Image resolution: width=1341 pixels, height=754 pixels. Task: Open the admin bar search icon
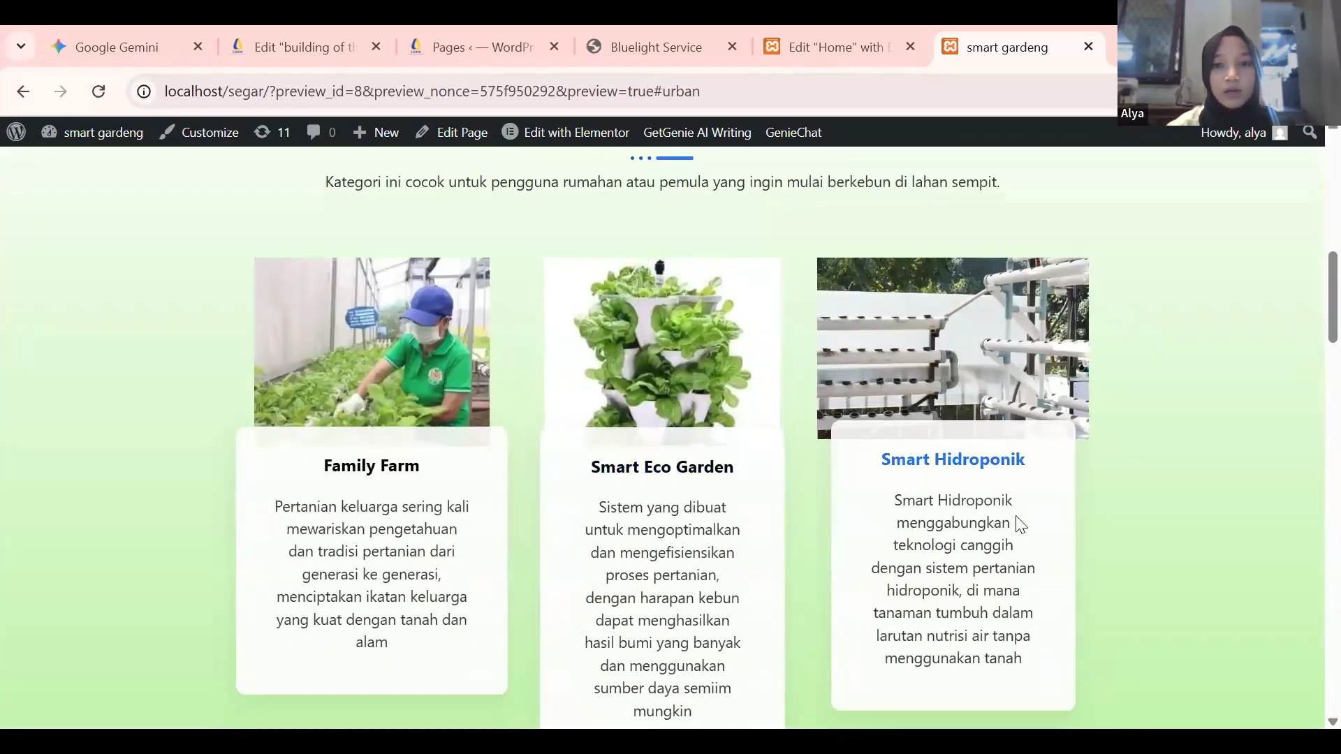click(1309, 132)
